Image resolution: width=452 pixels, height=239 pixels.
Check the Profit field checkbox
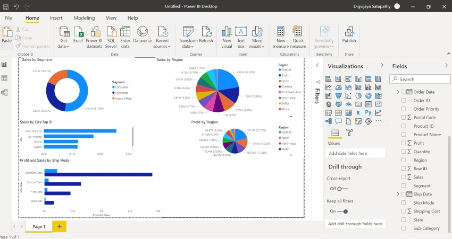coord(404,143)
